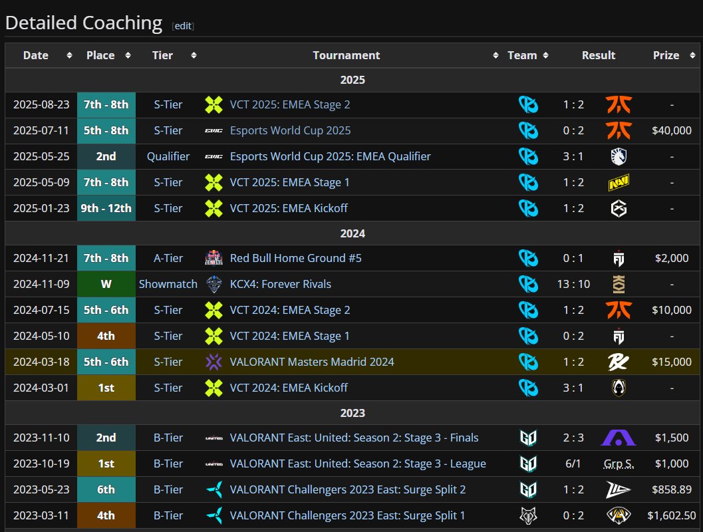703x532 pixels.
Task: Click date cell 2025-08-23
Action: click(41, 104)
